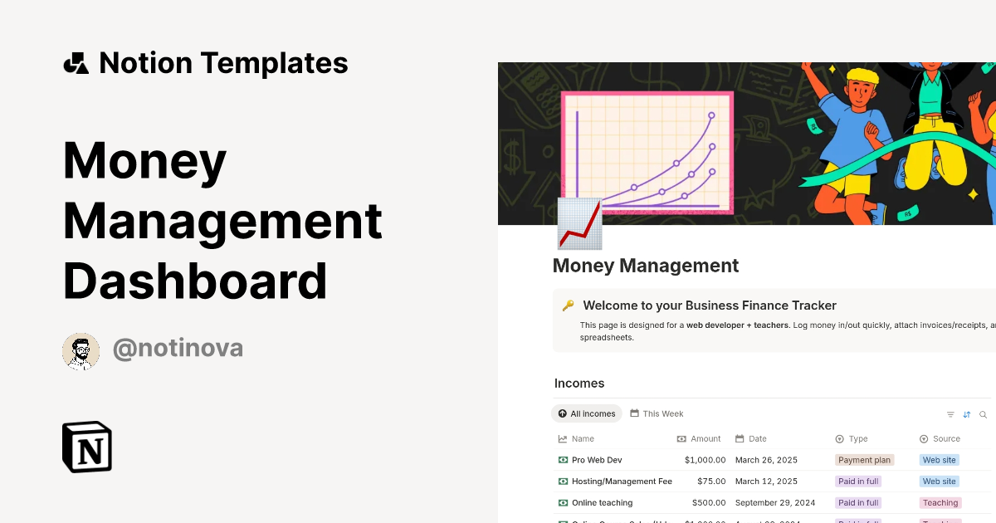
Task: Open the @notinova author profile link
Action: coord(178,348)
